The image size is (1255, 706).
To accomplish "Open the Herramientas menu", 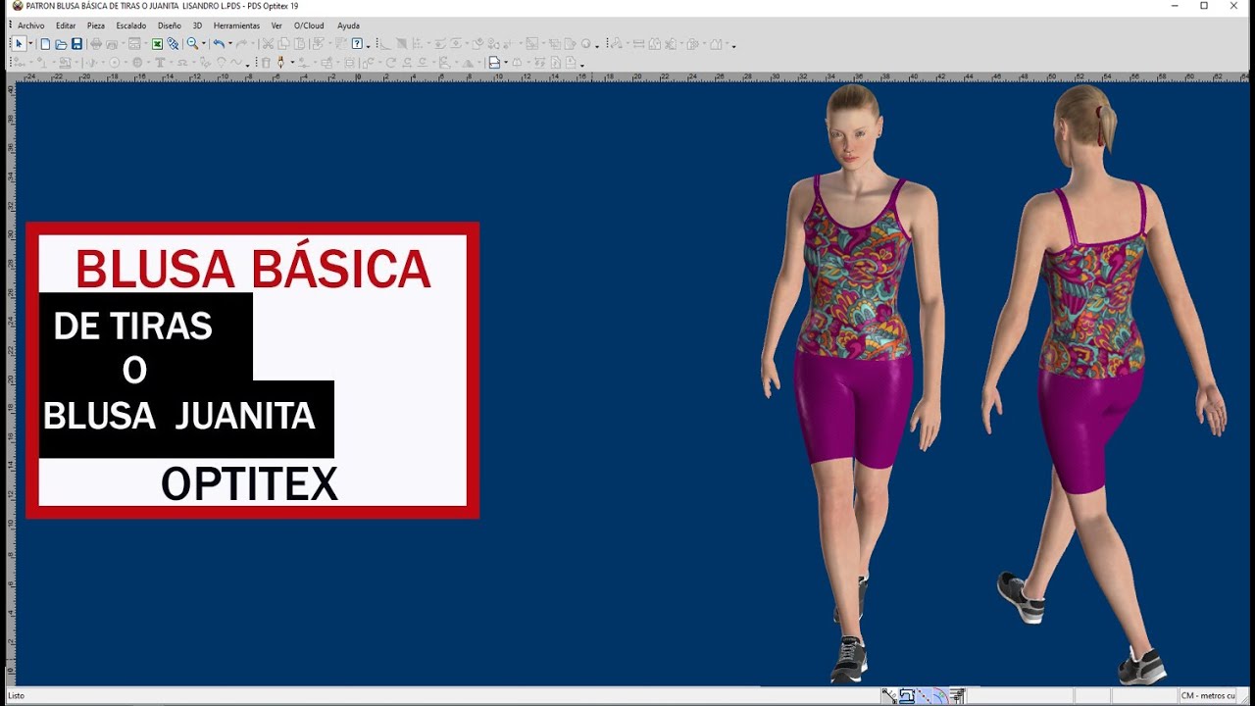I will tap(236, 25).
